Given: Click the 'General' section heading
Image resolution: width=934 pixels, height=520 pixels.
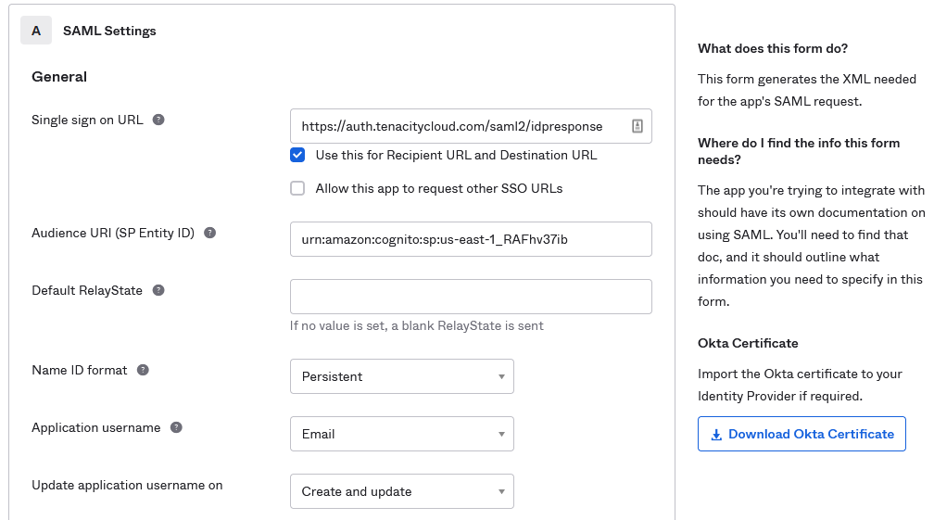Looking at the screenshot, I should (59, 77).
